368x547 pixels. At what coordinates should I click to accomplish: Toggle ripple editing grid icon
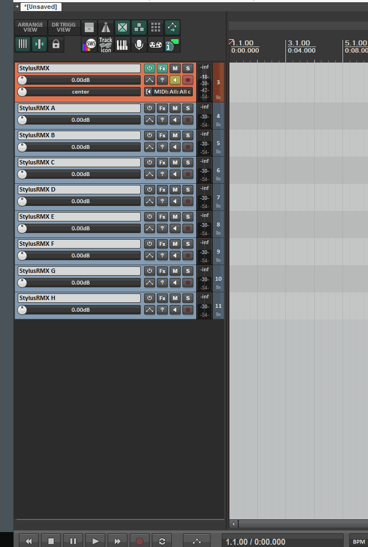tap(156, 27)
